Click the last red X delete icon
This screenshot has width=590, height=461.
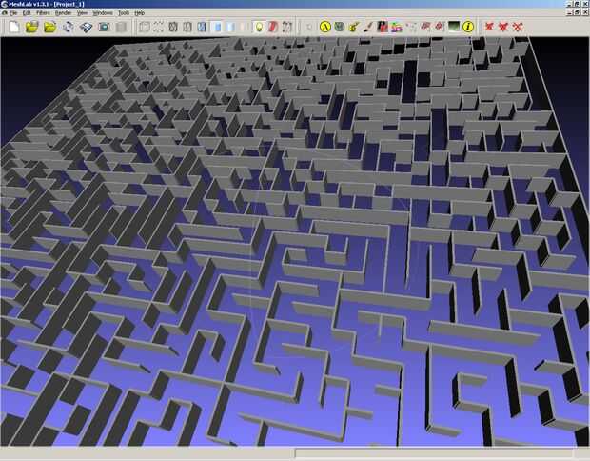[518, 27]
